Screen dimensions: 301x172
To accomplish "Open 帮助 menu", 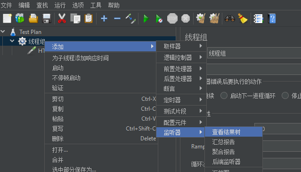I will tap(114, 5).
